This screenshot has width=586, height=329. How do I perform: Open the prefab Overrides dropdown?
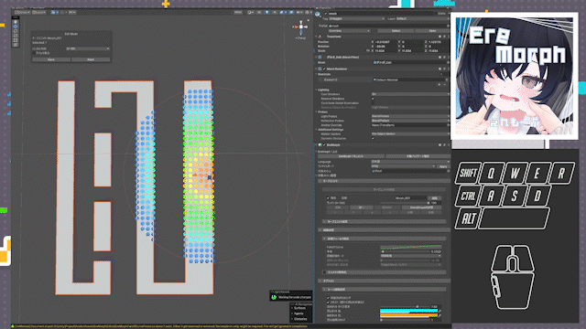click(x=349, y=31)
